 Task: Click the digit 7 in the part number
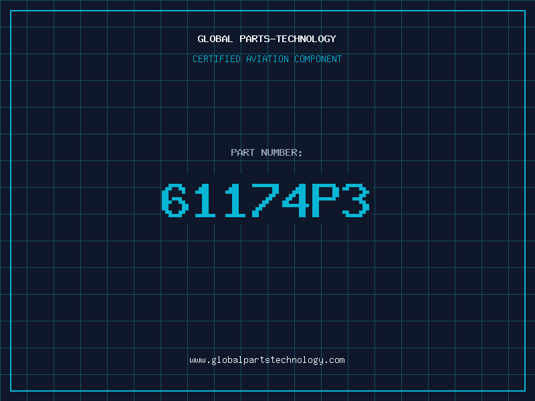point(265,200)
